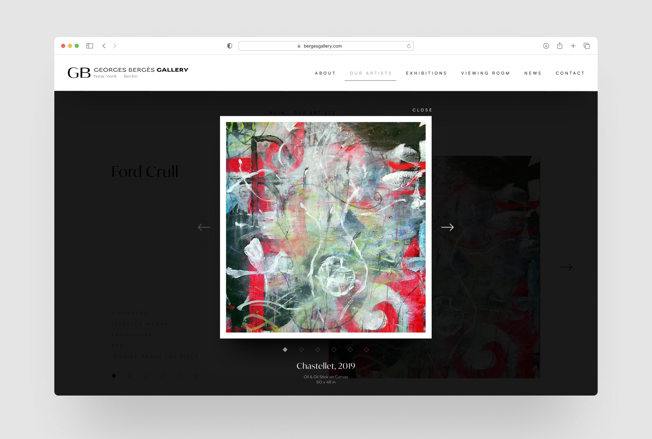652x439 pixels.
Task: Select the third diamond under the lightbox painting
Action: [x=318, y=349]
